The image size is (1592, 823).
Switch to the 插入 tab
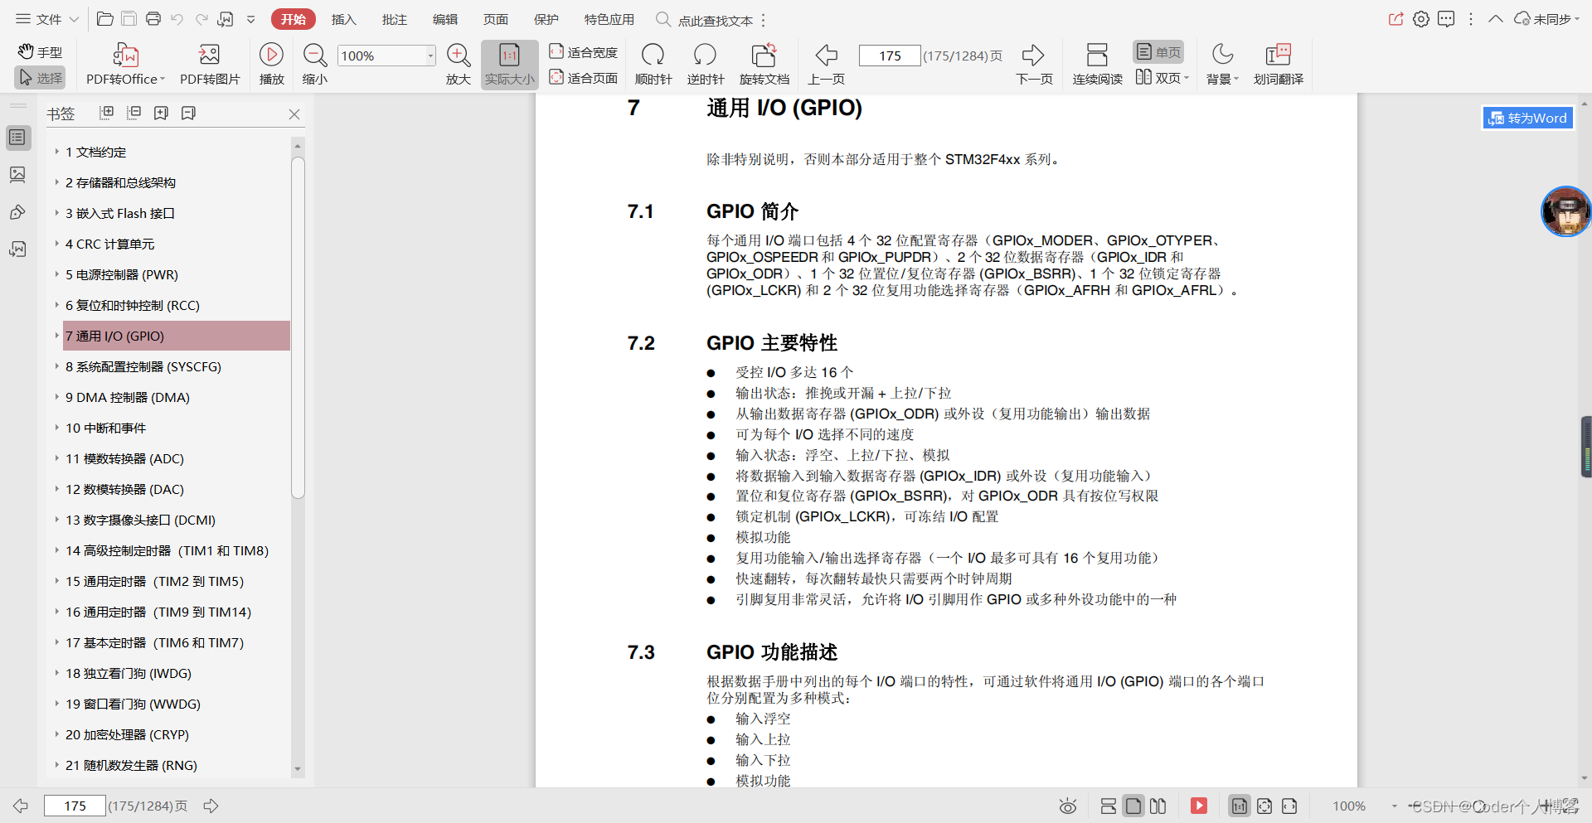tap(343, 19)
